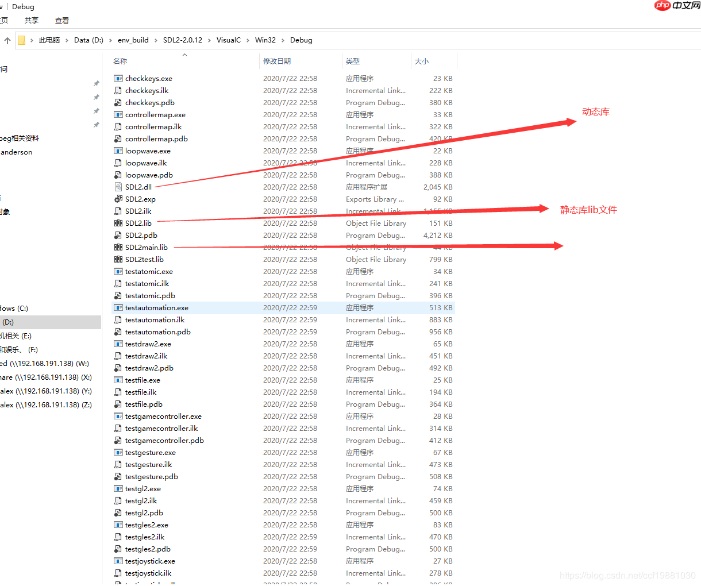
Task: Select the SDL2main.lib library icon
Action: 118,248
